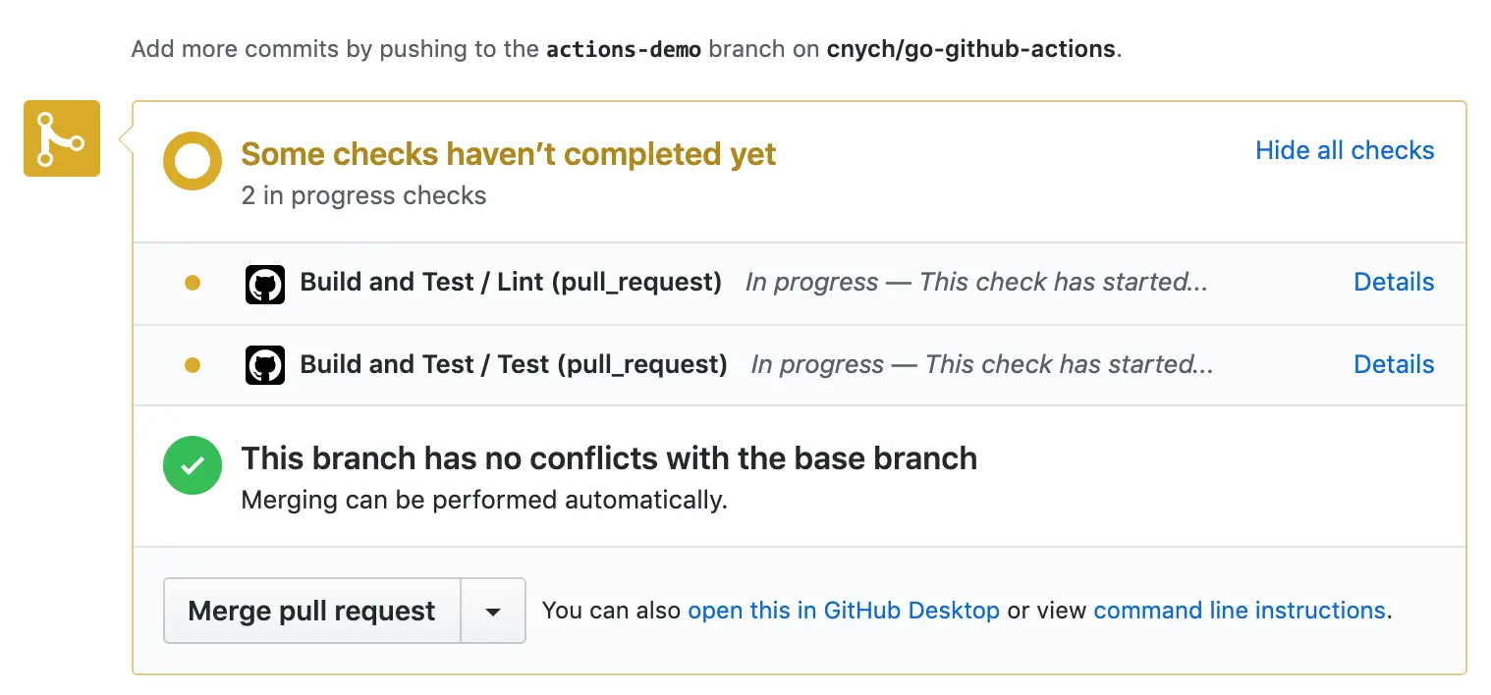Click the GitHub logo beside the Test check
Viewport: 1491px width, 695px height.
click(264, 364)
